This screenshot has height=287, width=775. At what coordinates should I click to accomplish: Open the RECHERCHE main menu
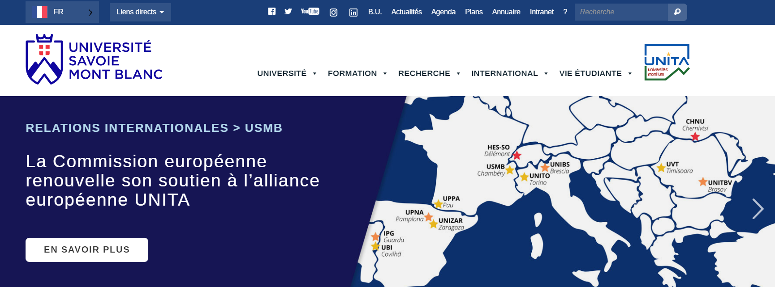point(424,73)
